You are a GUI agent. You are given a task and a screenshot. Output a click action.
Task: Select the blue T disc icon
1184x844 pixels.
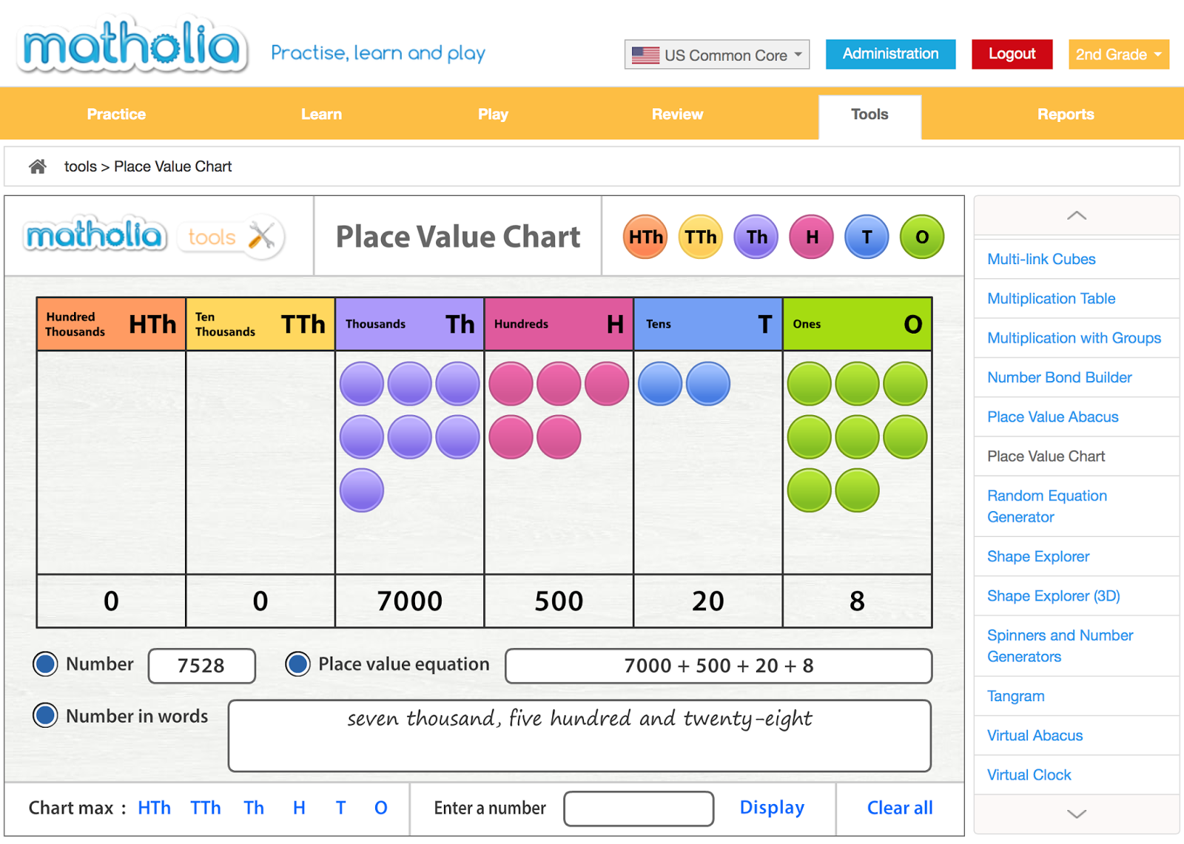pos(867,237)
